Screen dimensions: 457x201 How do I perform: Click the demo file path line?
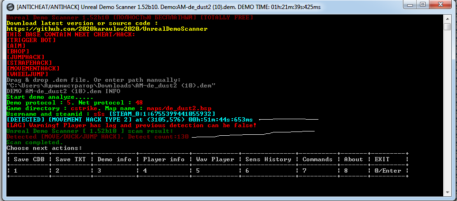click(x=111, y=86)
